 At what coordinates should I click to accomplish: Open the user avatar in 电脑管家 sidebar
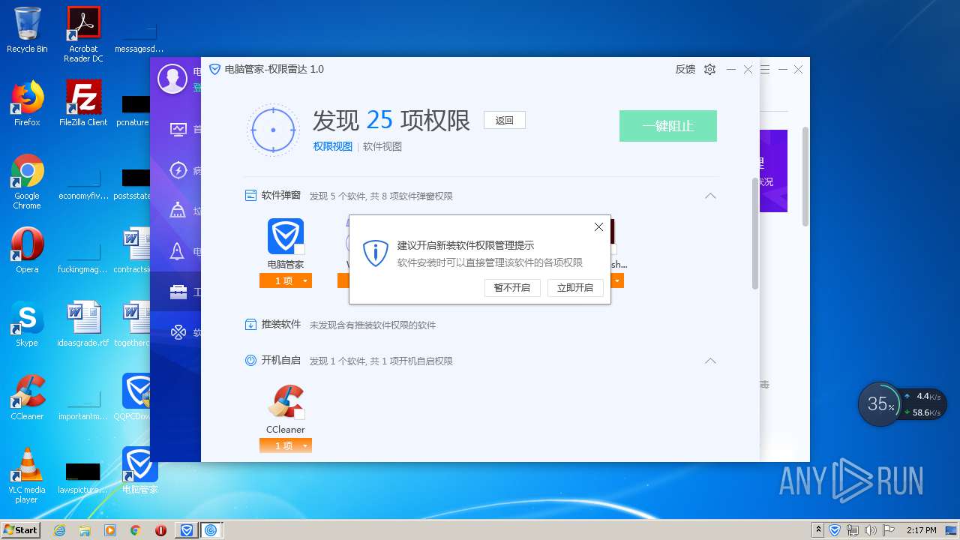coord(172,79)
